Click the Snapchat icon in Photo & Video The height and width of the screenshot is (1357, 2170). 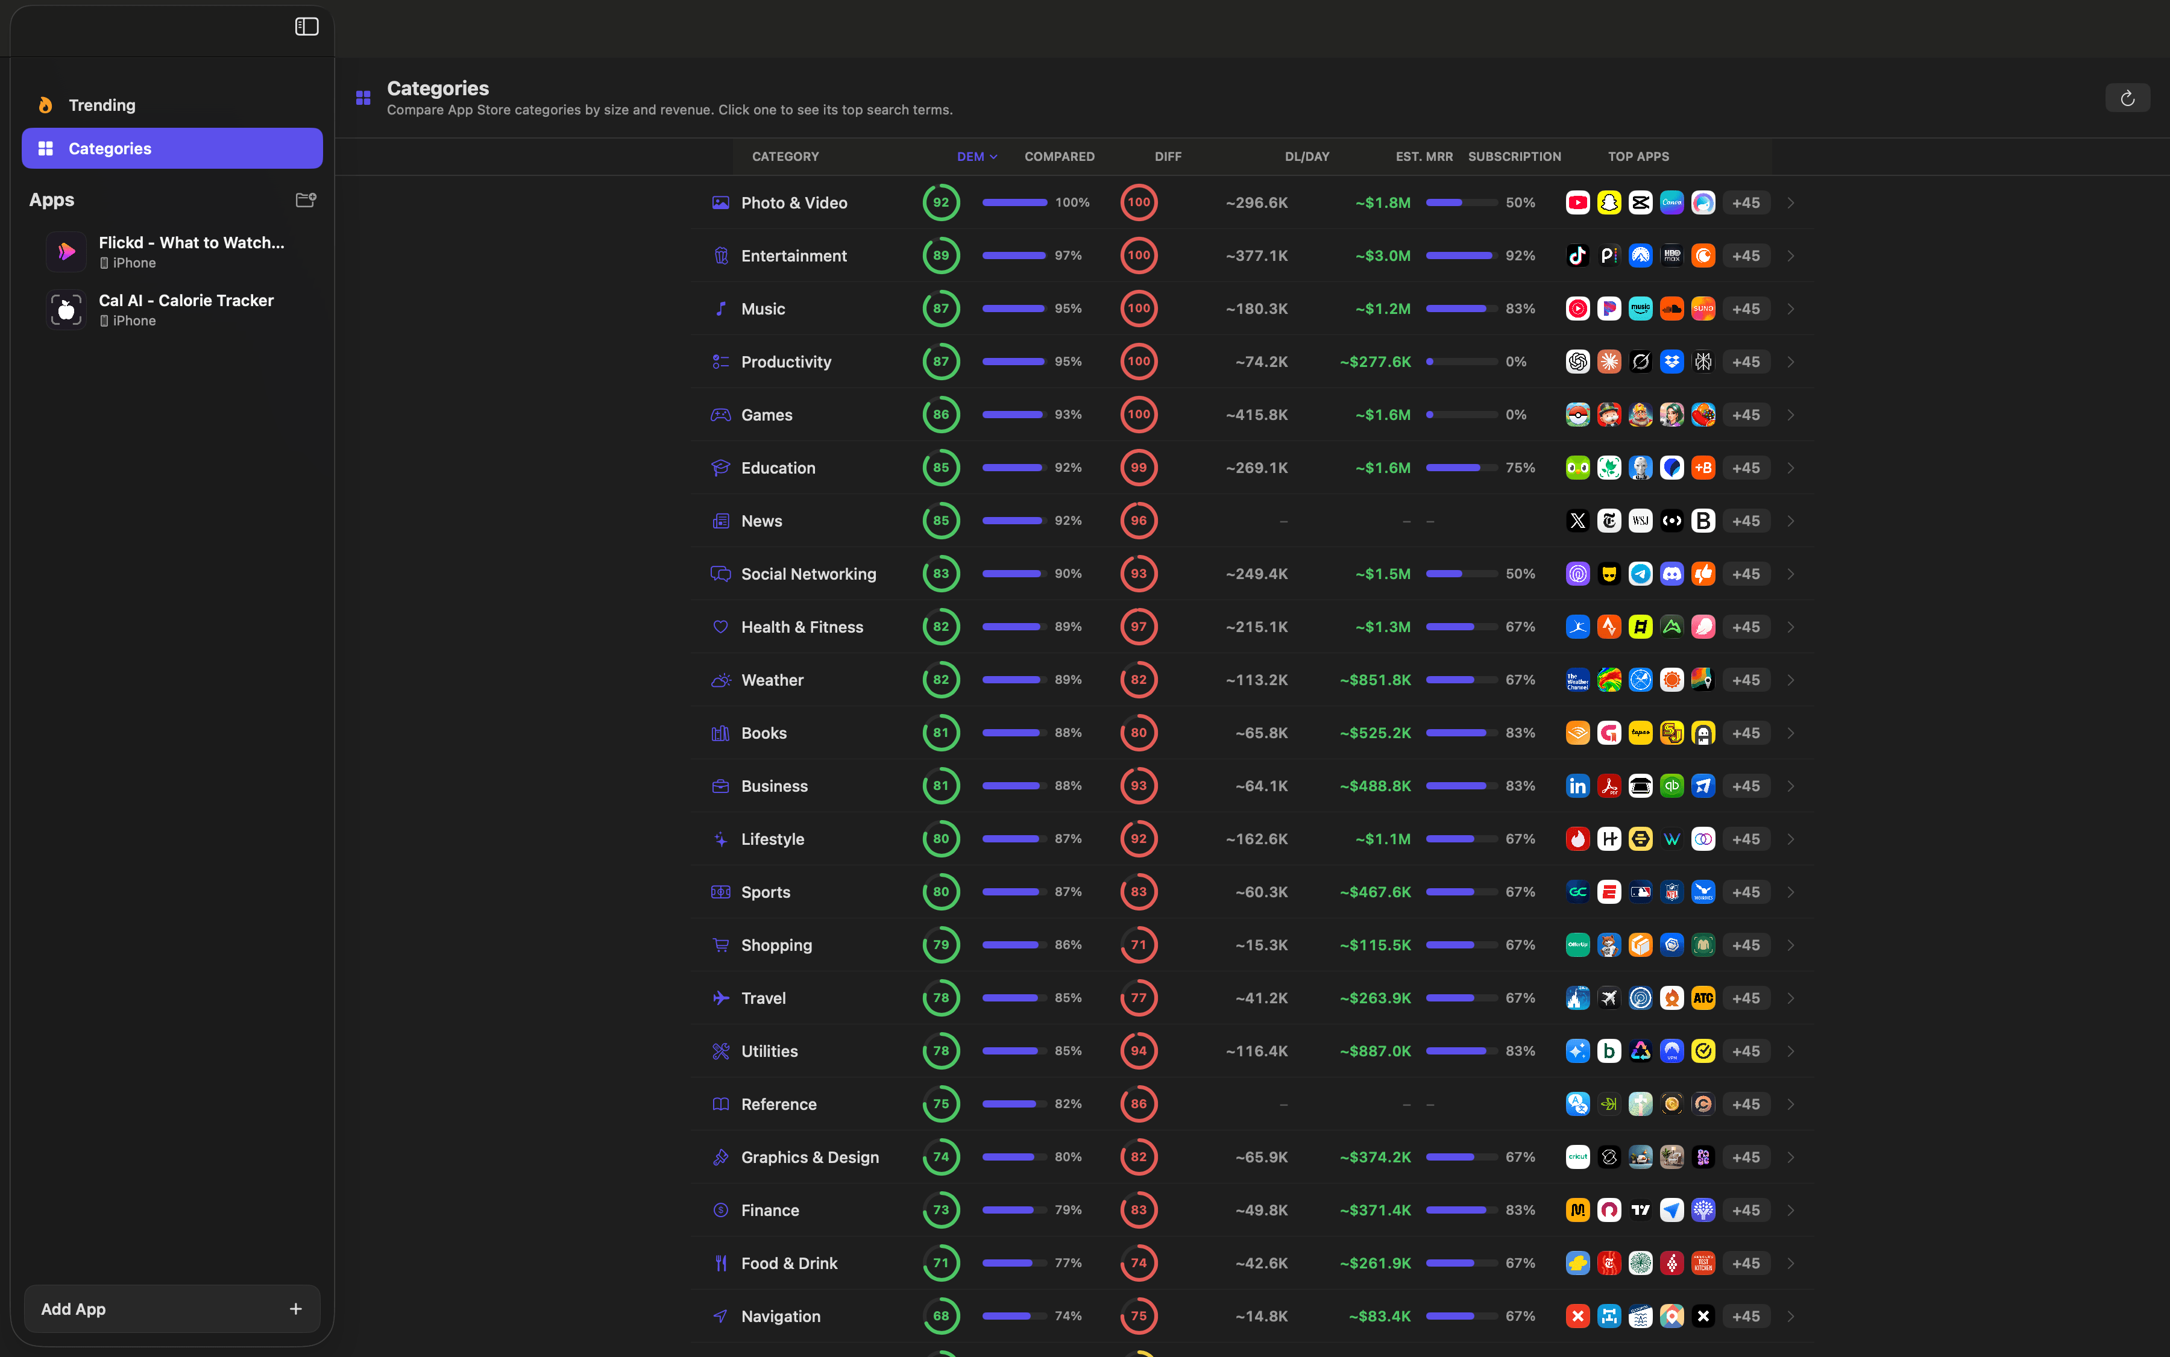(x=1609, y=203)
